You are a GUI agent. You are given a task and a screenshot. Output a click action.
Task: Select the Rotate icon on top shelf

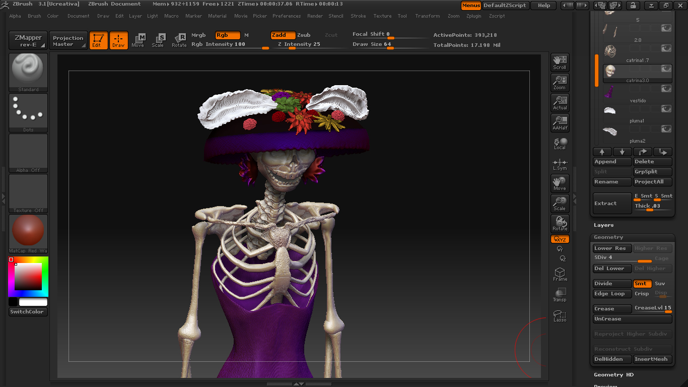pos(179,40)
